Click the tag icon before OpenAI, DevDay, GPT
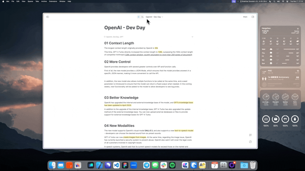 tap(104, 37)
